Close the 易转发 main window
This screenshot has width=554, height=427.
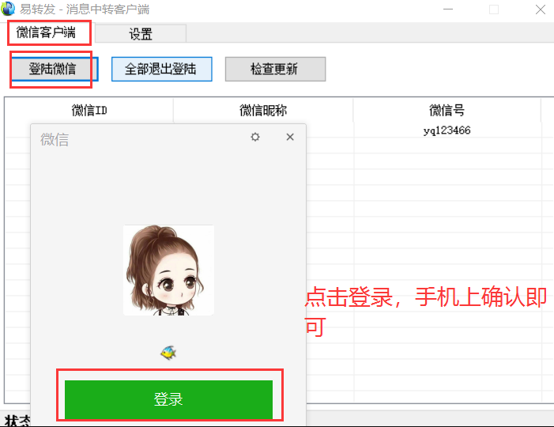click(541, 9)
